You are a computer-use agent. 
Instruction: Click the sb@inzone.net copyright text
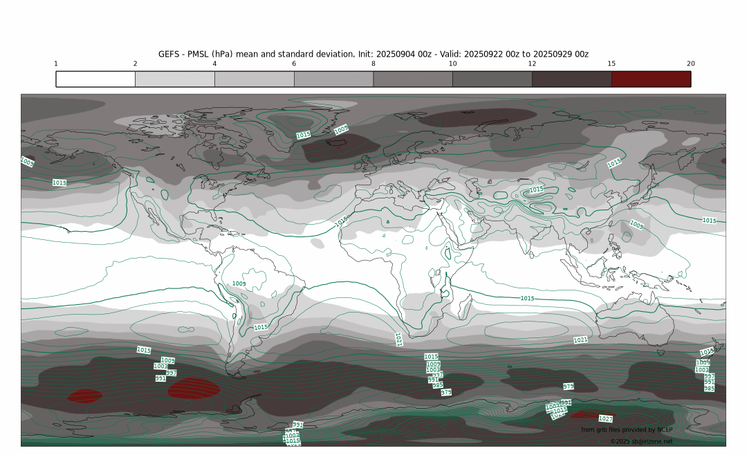(x=641, y=441)
